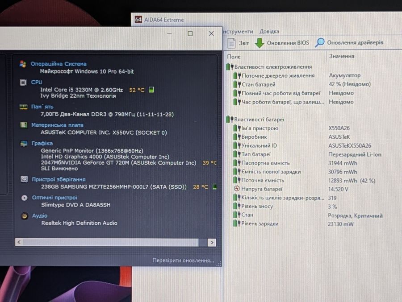Image resolution: width=402 pixels, height=302 pixels.
Task: Click the green SSD temperature indicator icon
Action: [x=214, y=186]
